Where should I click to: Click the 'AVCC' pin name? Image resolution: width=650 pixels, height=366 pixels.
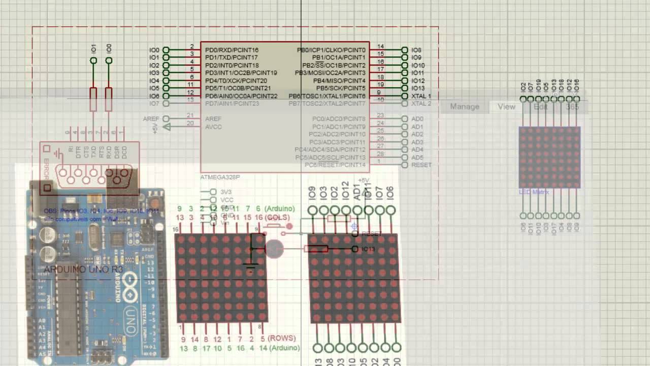point(213,127)
